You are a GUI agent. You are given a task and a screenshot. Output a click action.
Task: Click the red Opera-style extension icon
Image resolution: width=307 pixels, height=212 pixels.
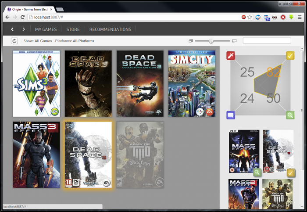point(283,17)
